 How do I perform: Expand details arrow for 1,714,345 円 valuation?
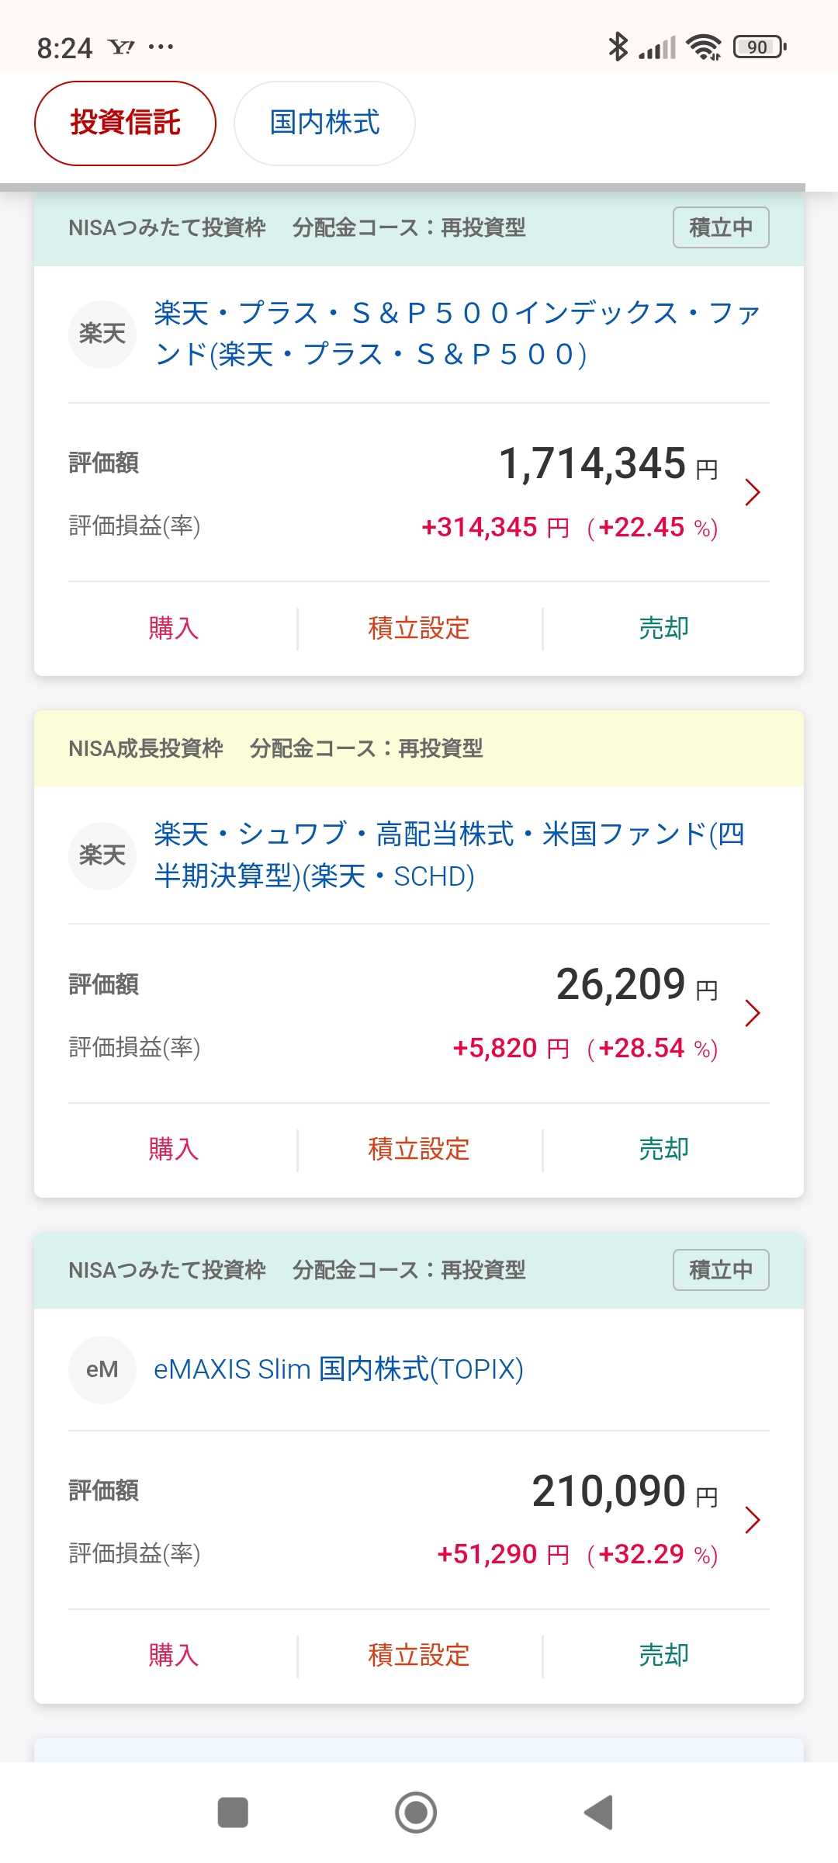tap(752, 492)
